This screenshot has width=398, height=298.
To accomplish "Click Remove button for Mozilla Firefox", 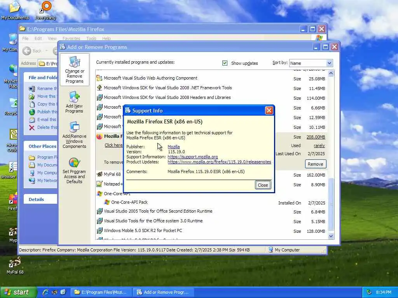I will [x=316, y=164].
